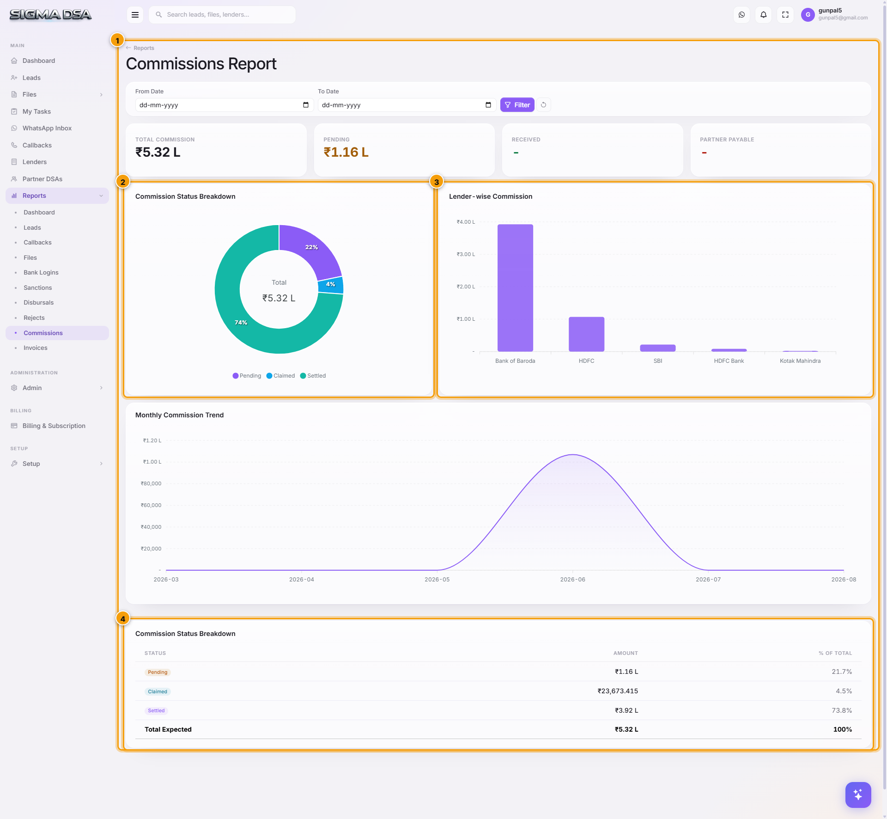Viewport: 887px width, 819px height.
Task: Select Commissions submenu item
Action: [57, 333]
